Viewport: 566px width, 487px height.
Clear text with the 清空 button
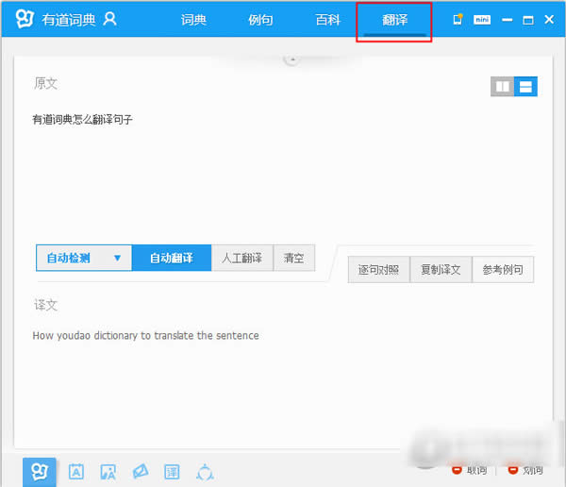[293, 258]
